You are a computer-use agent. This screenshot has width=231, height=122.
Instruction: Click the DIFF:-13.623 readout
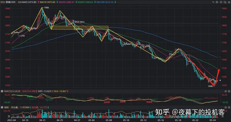click(x=45, y=91)
